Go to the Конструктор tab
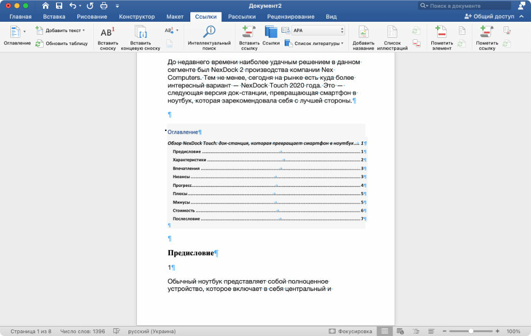Viewport: 531px width, 336px height. click(x=137, y=17)
